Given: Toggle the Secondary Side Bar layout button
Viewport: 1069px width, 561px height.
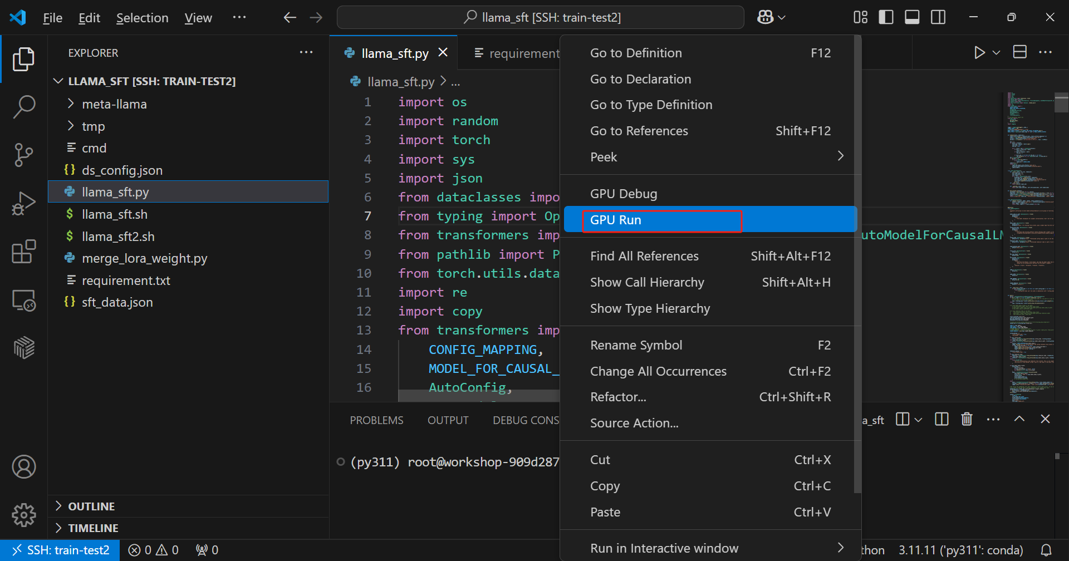Looking at the screenshot, I should (938, 17).
